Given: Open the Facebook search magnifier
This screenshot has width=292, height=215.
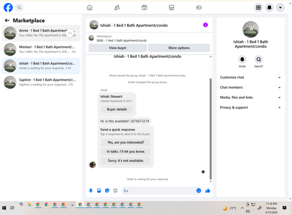Looking at the screenshot, I should [x=19, y=8].
